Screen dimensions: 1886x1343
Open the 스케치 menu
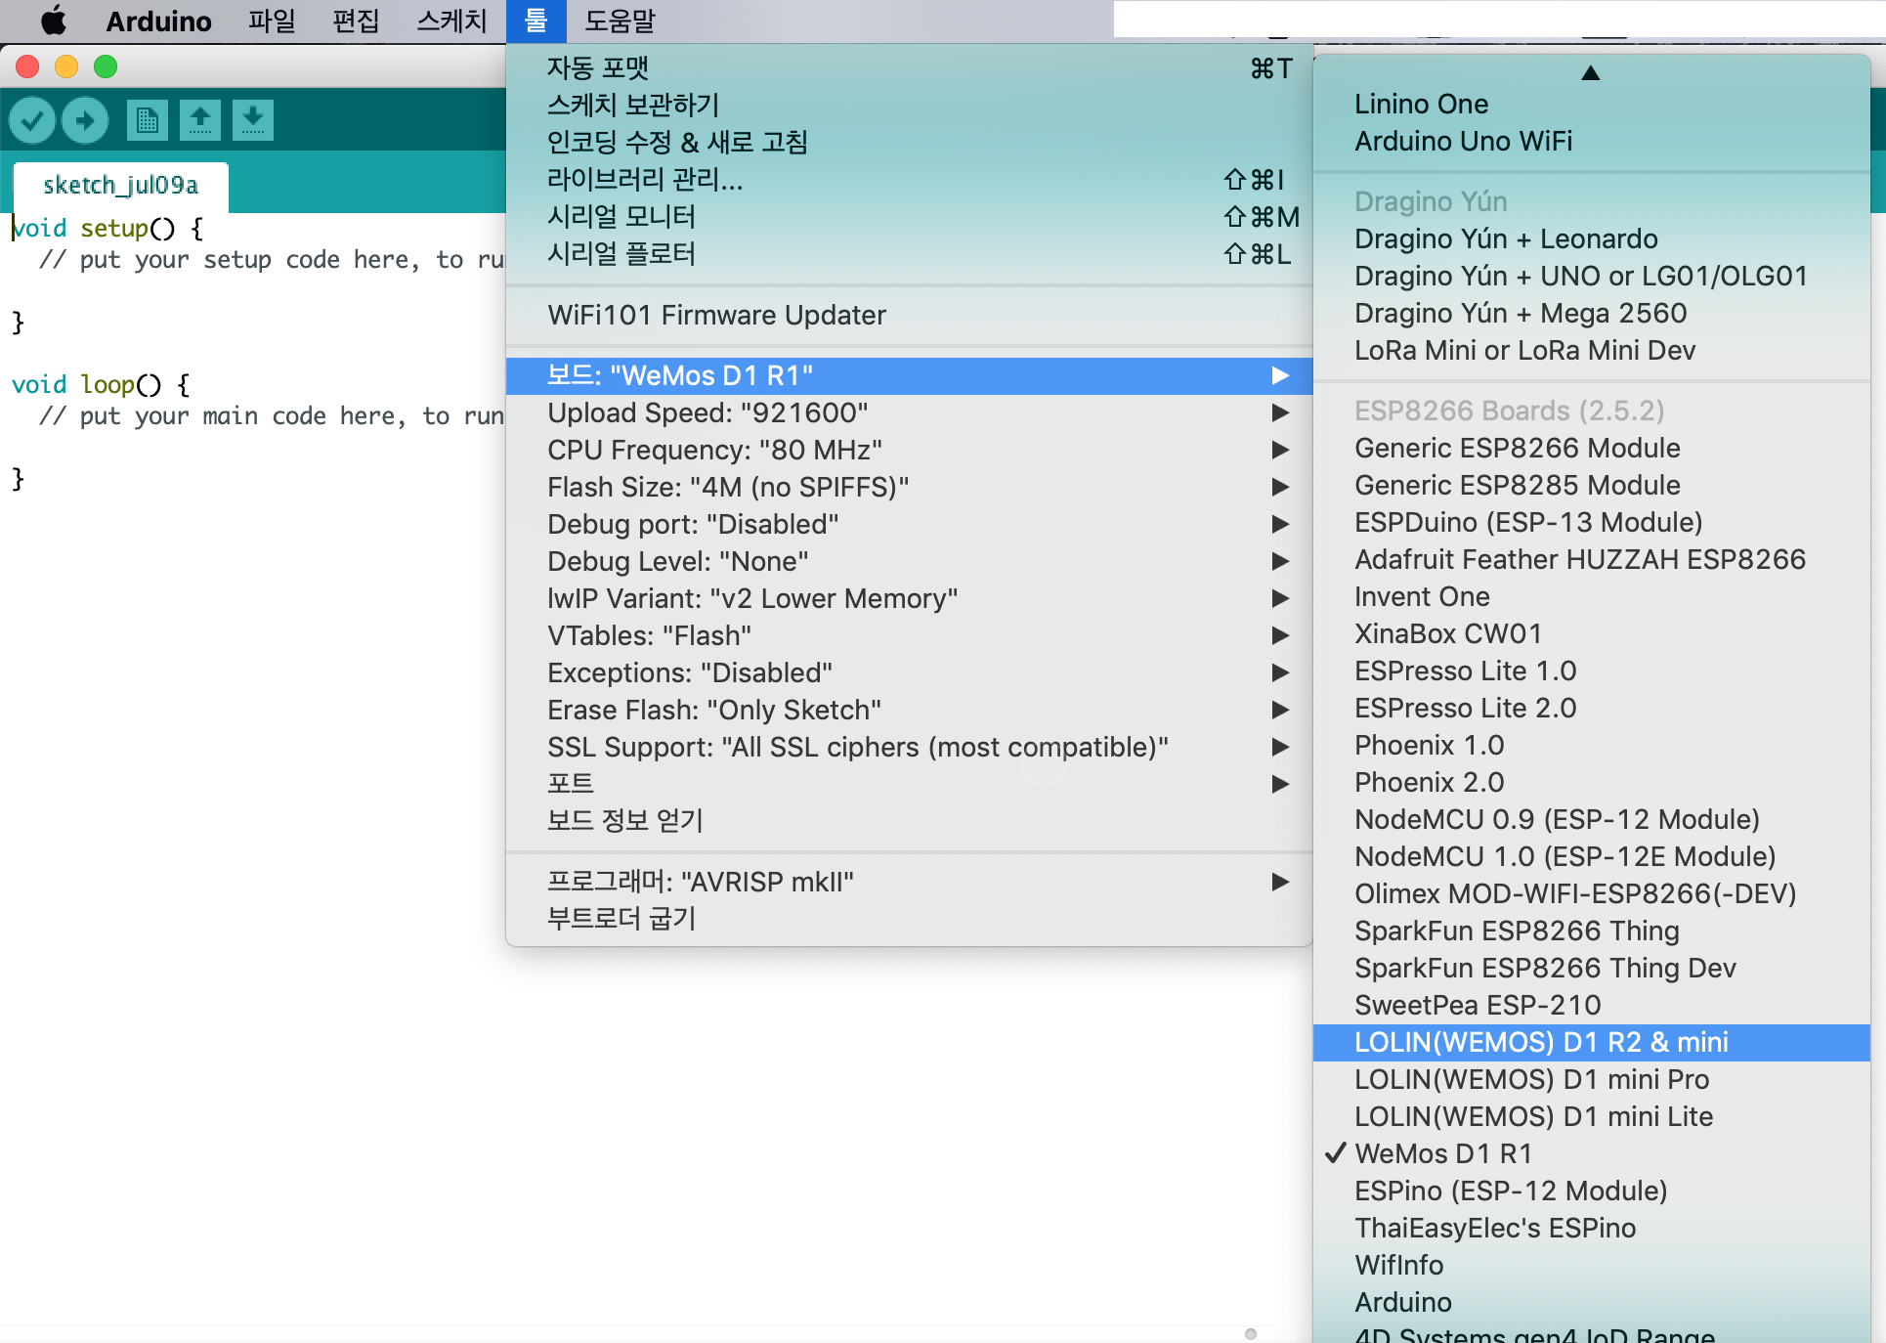(451, 21)
